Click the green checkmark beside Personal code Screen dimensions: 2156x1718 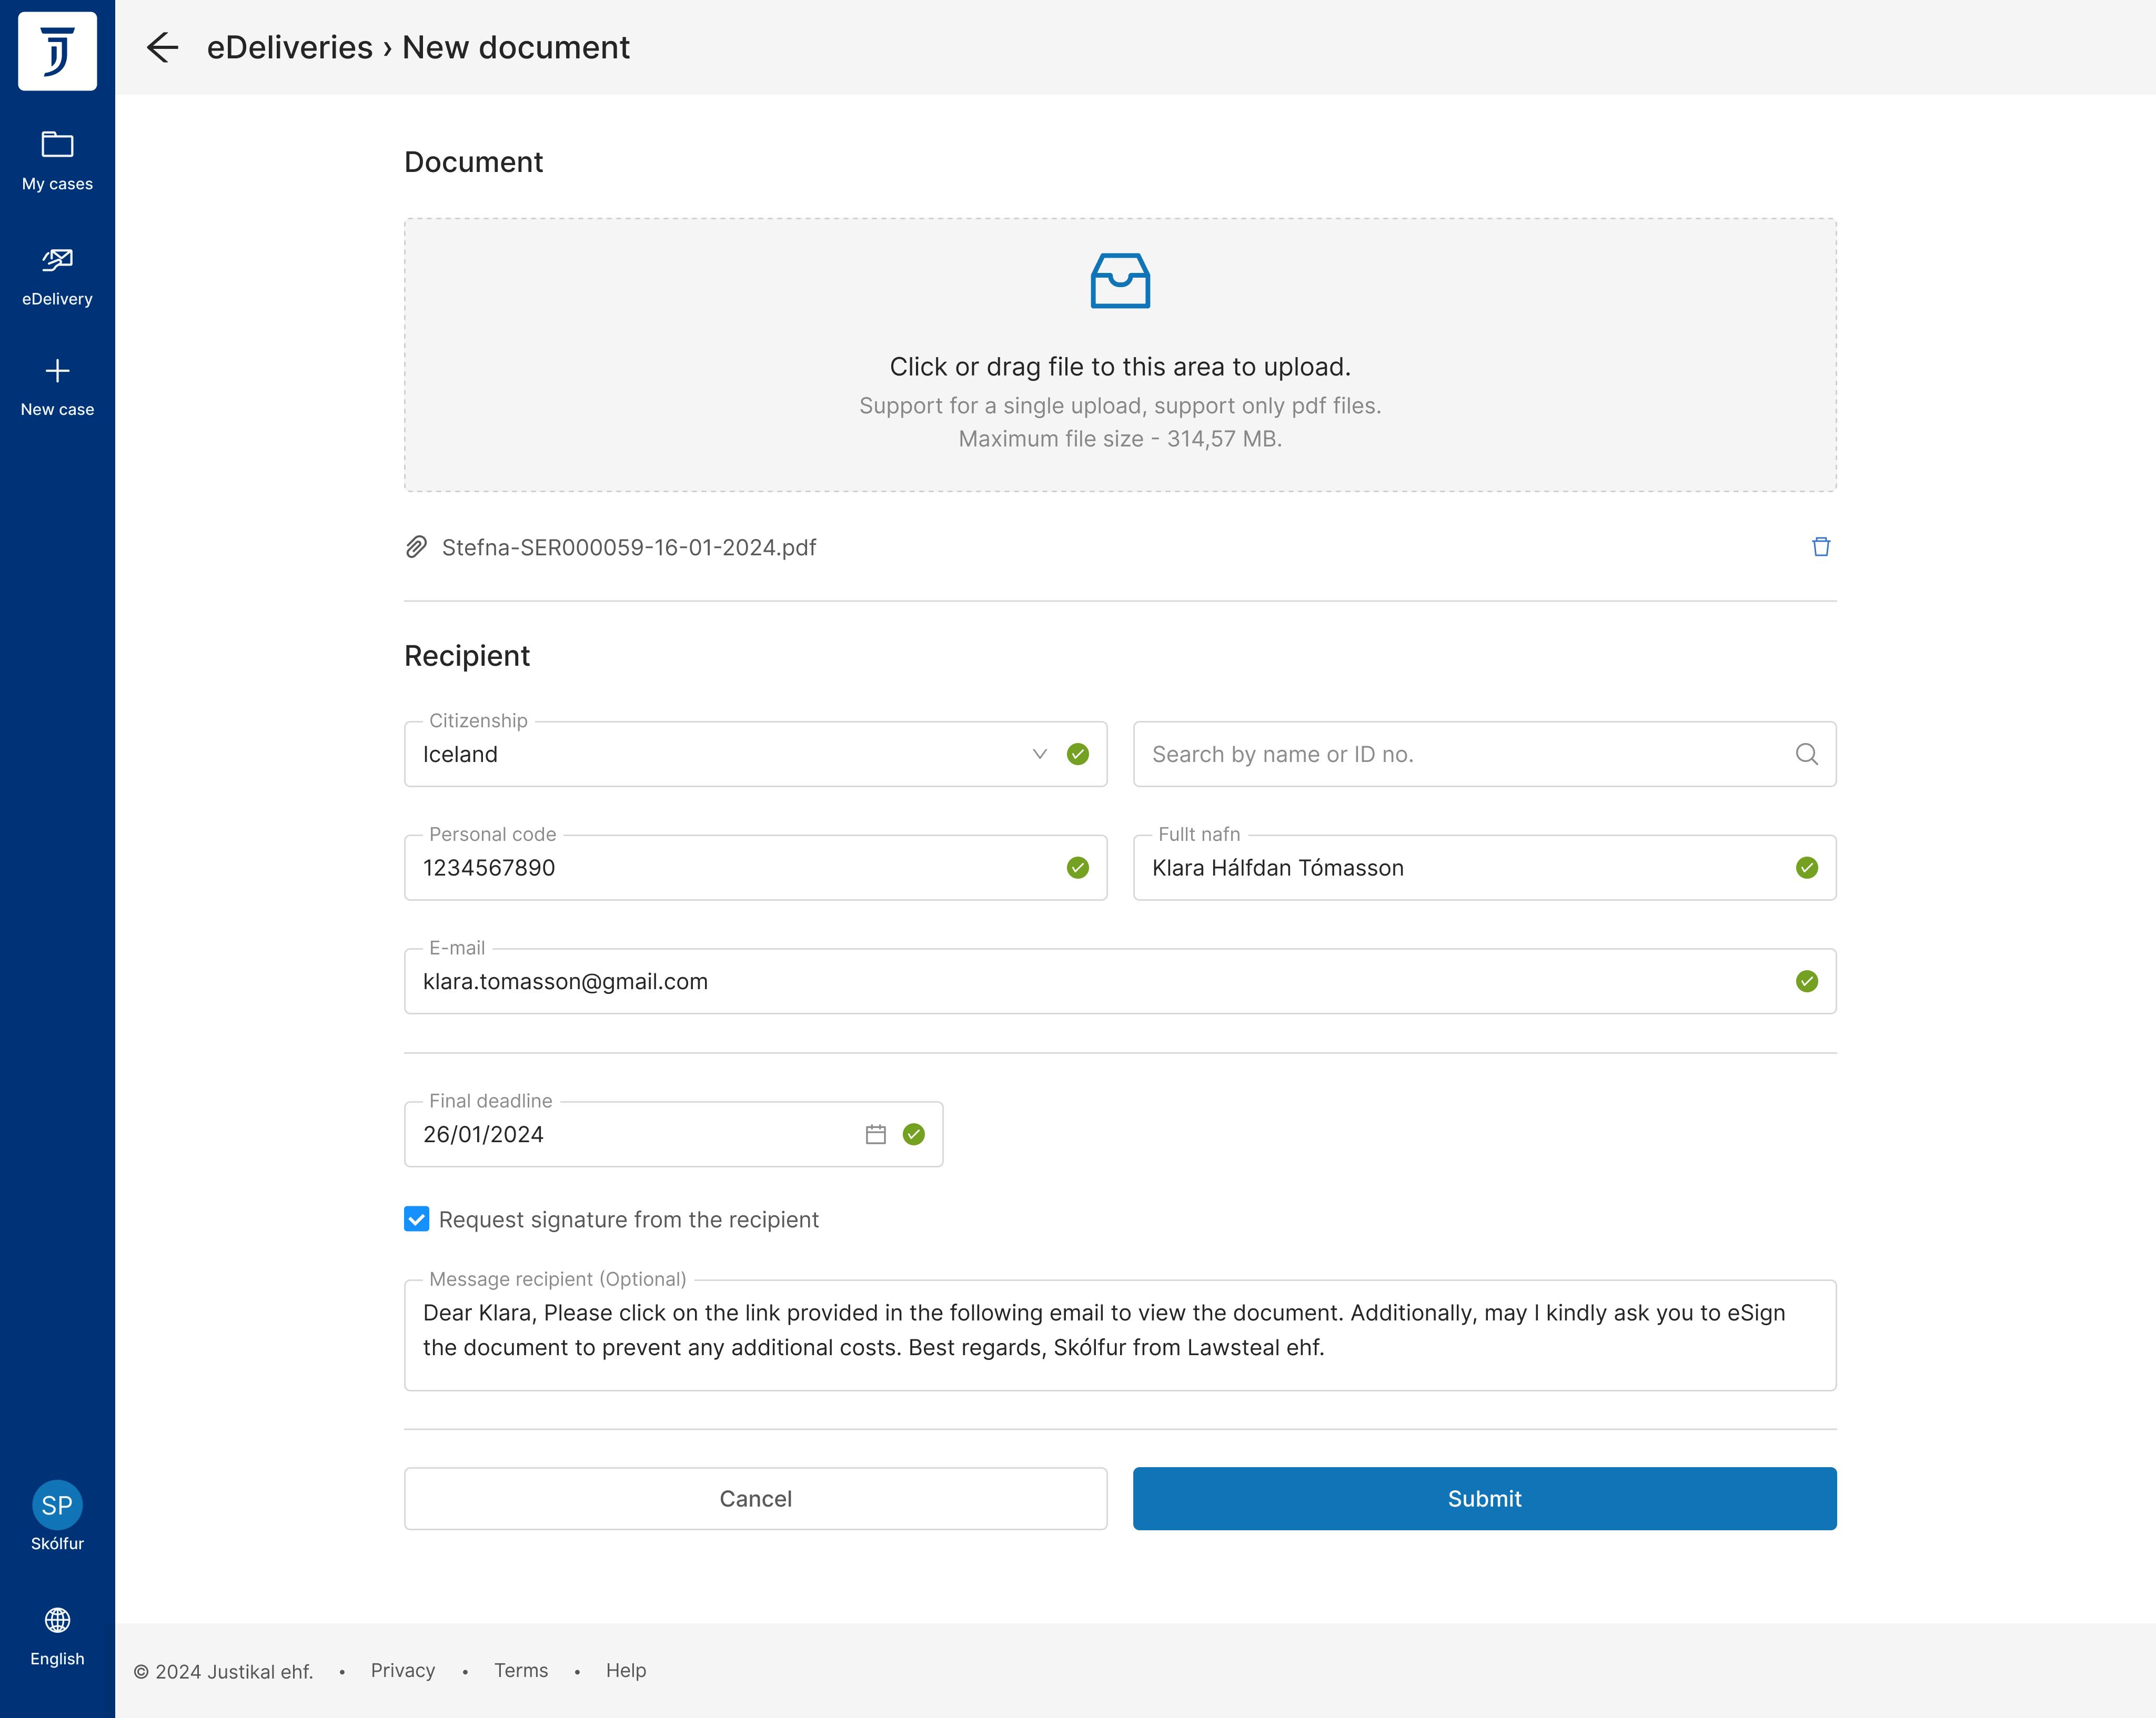[1077, 868]
